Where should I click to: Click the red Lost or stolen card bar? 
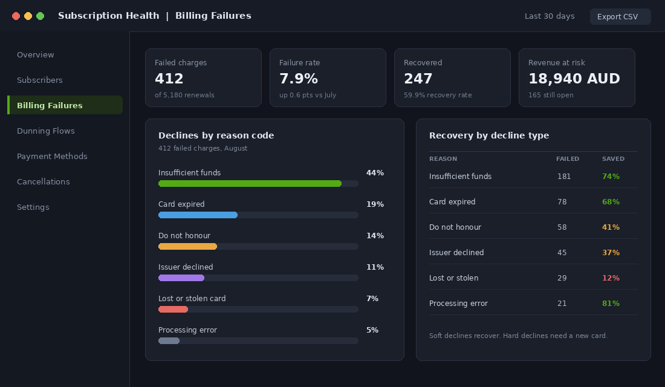pyautogui.click(x=173, y=309)
